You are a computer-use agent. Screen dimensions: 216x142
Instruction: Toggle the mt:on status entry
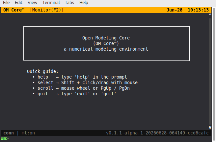click(x=28, y=133)
